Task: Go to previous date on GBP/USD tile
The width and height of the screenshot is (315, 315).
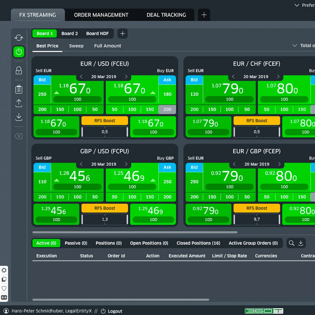Action: (81, 164)
